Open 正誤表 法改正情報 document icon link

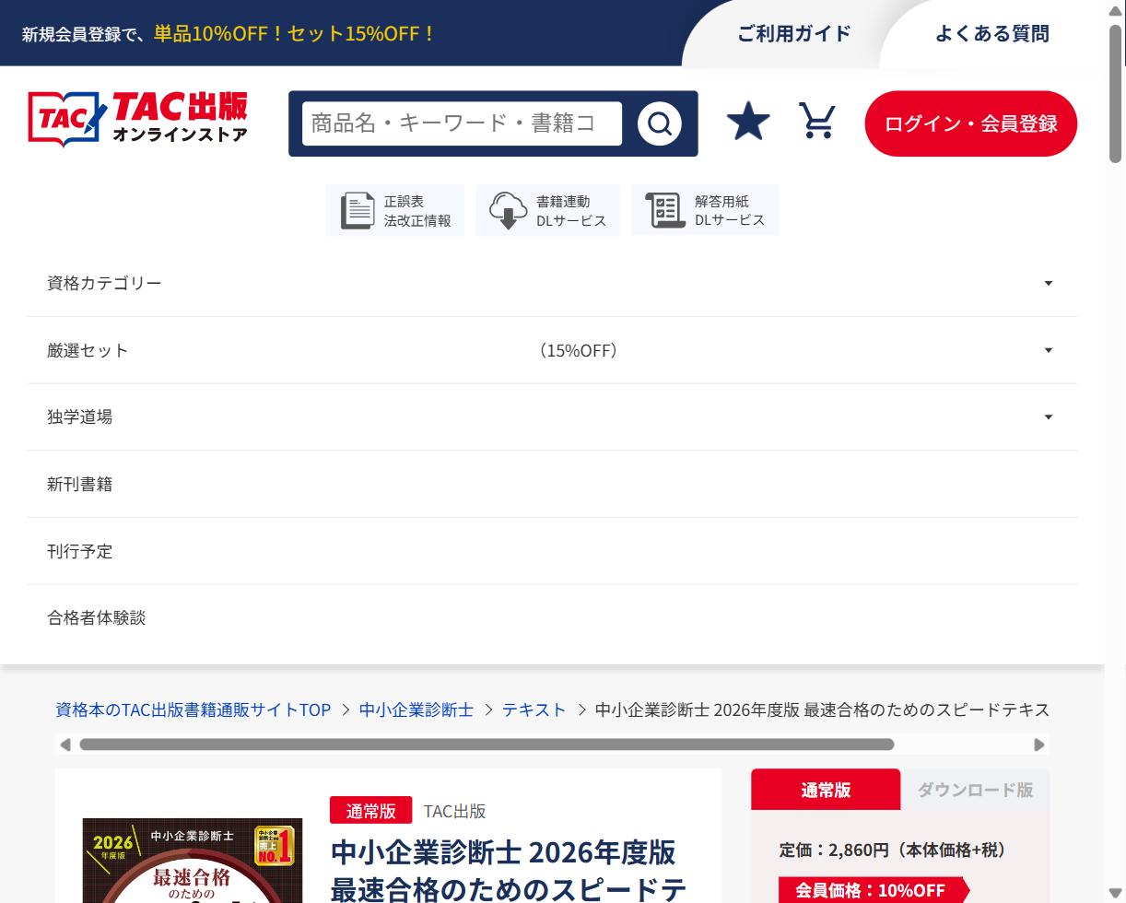point(395,210)
